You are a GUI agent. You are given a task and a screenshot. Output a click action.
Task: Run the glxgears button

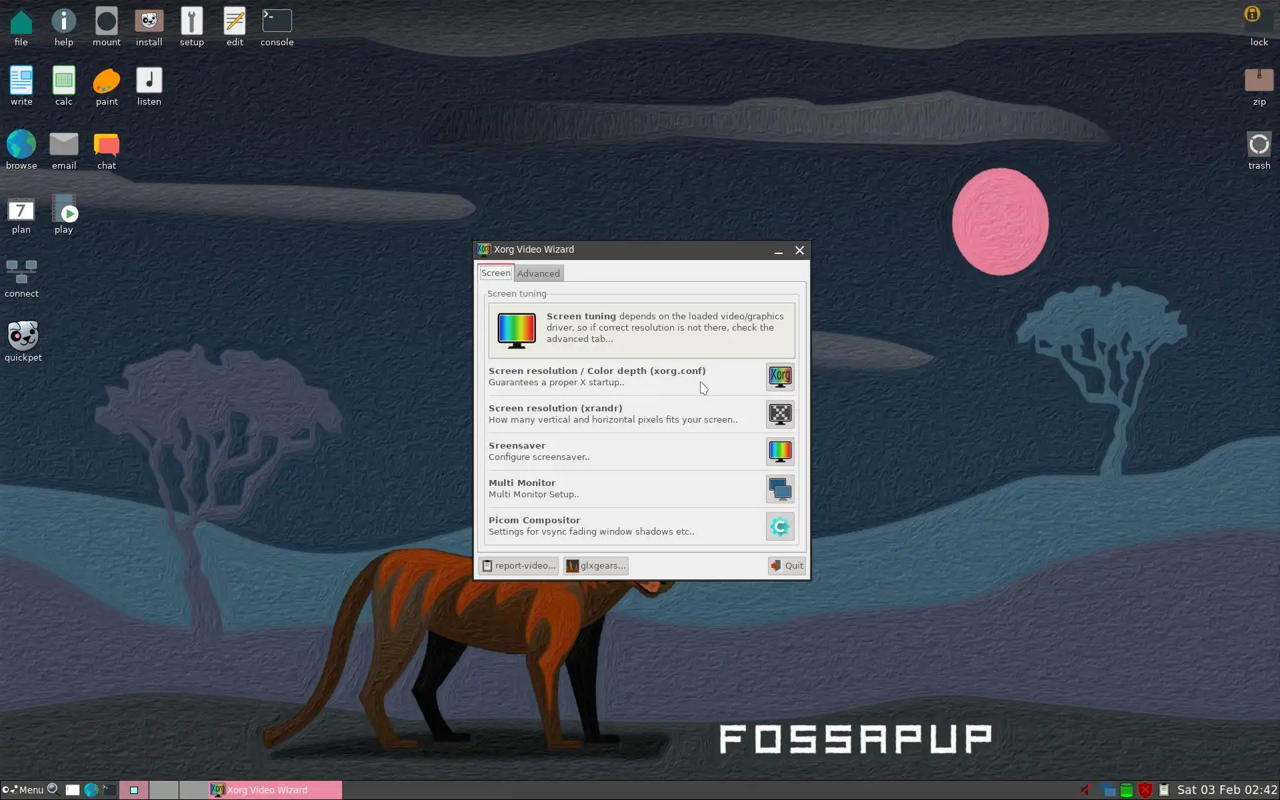point(595,566)
